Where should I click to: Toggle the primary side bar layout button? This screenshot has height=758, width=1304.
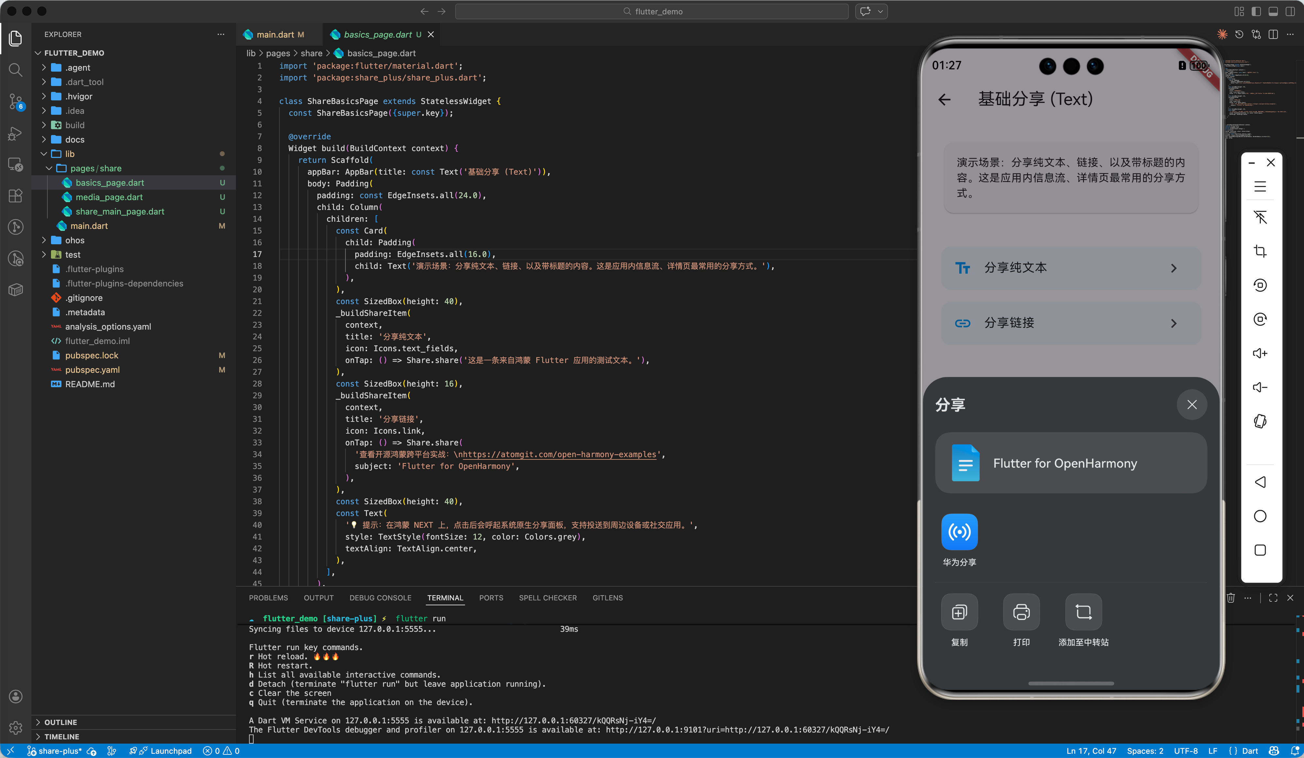click(x=1256, y=11)
